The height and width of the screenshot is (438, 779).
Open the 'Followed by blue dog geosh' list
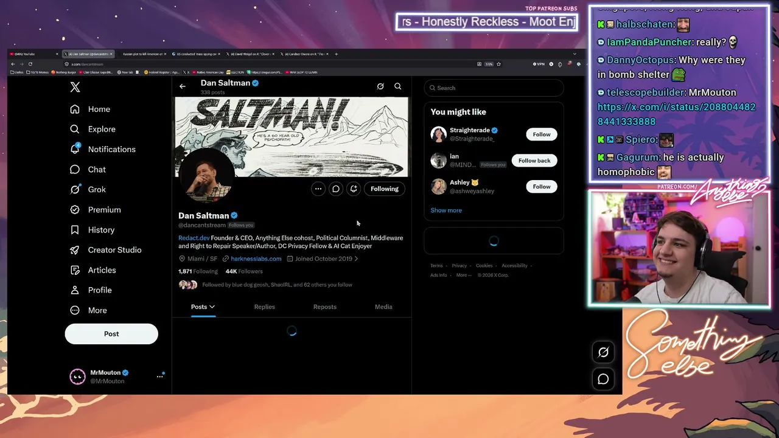[277, 285]
